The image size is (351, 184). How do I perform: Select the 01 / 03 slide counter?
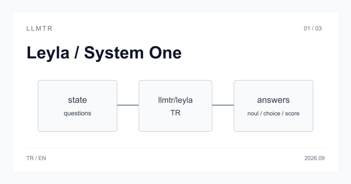click(313, 28)
